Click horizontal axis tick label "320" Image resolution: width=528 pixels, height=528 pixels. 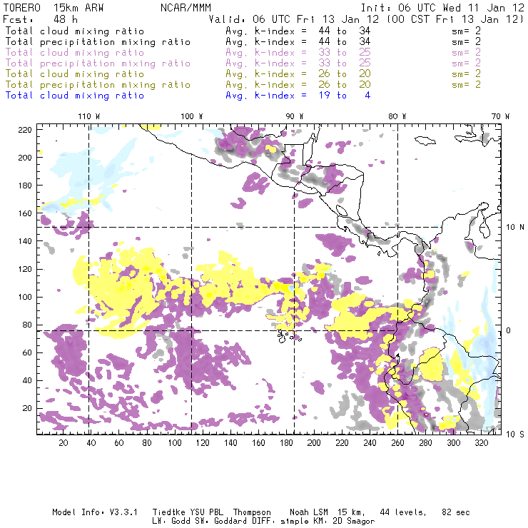(482, 443)
